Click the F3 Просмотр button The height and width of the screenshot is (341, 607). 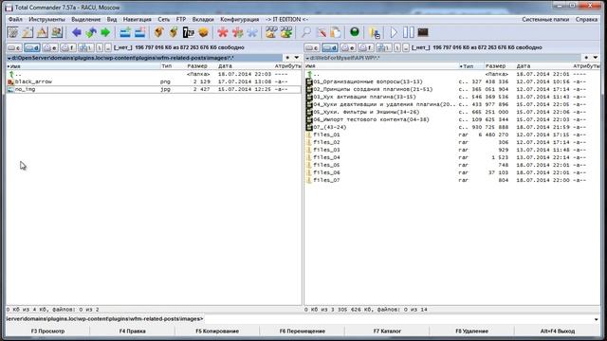click(x=47, y=332)
